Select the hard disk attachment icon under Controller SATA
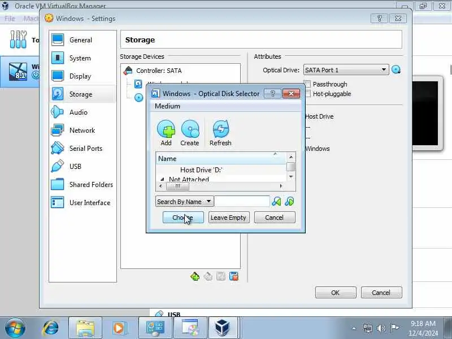Image resolution: width=452 pixels, height=339 pixels. tap(138, 84)
